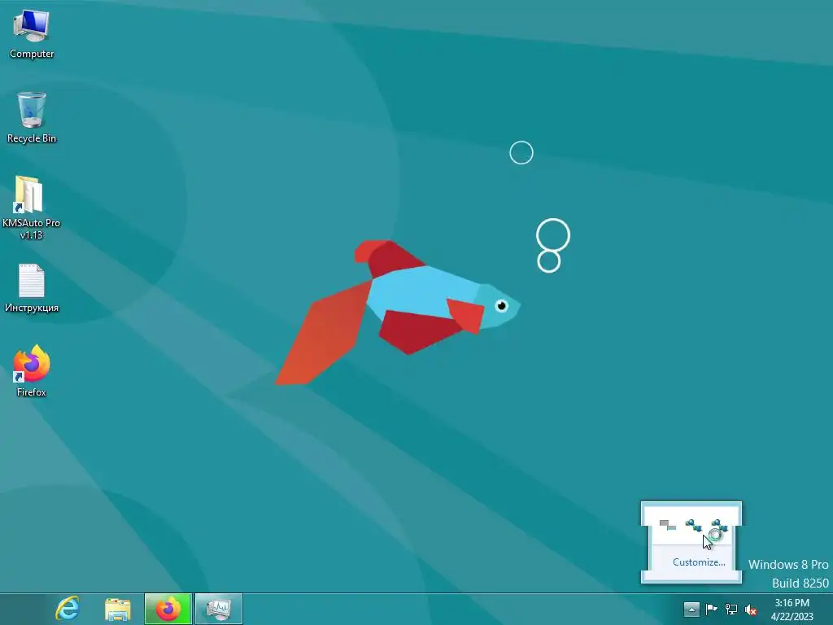This screenshot has height=625, width=833.
Task: Select the Инструкция text file icon
Action: point(32,287)
